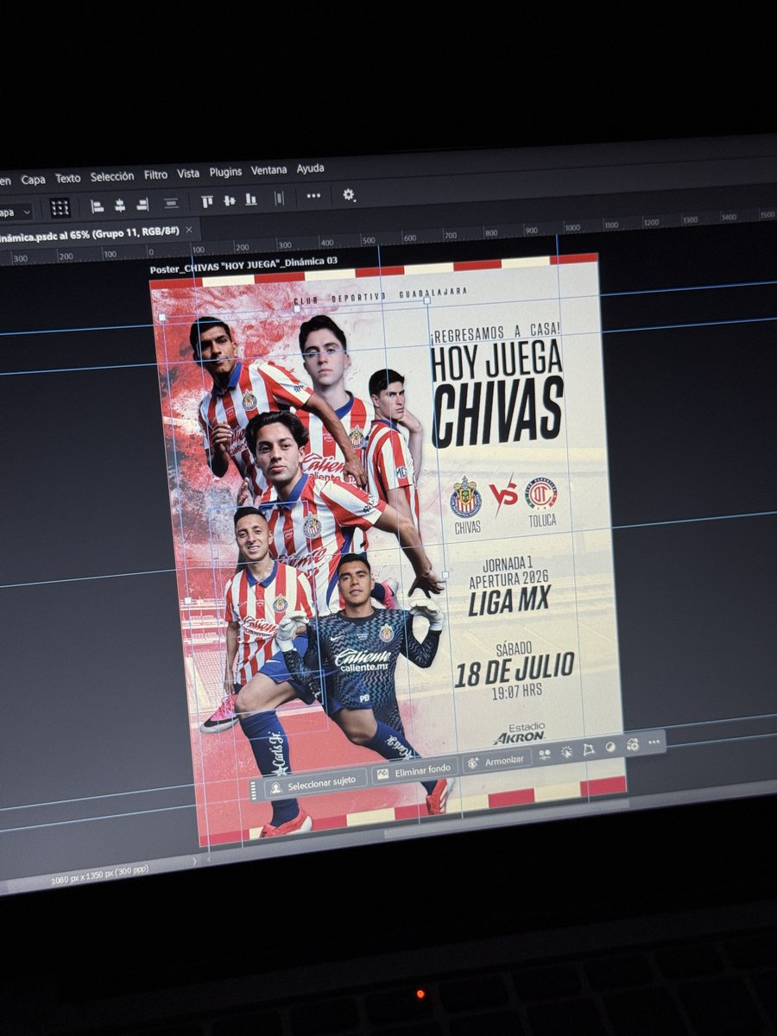Click the APERTURA 2026 text
This screenshot has height=1036, width=777.
point(509,579)
